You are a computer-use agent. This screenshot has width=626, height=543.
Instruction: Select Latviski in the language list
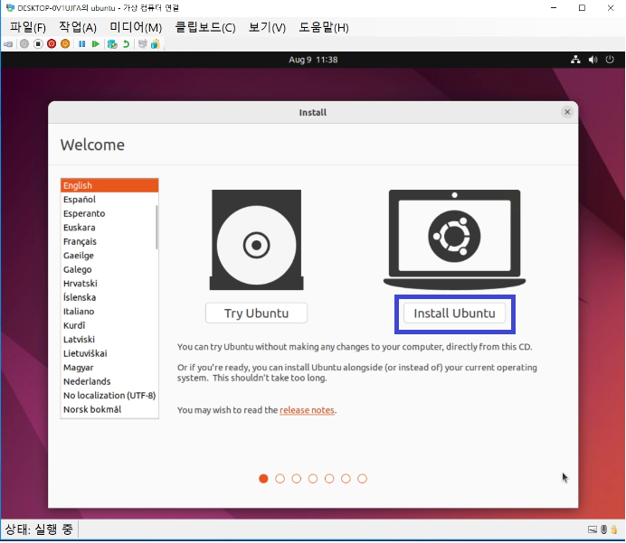coord(109,340)
